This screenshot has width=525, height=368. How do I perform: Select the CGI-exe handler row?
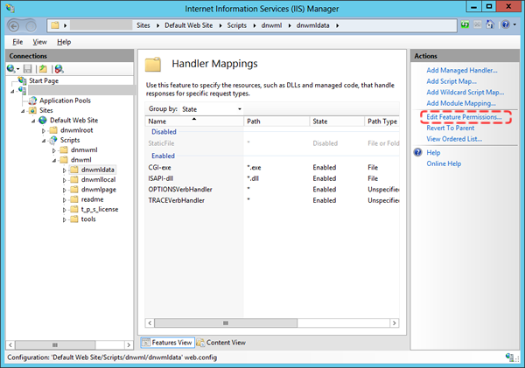[x=272, y=167]
